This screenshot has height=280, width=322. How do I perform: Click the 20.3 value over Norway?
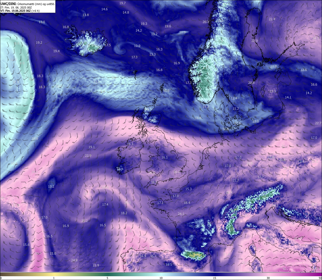point(206,22)
